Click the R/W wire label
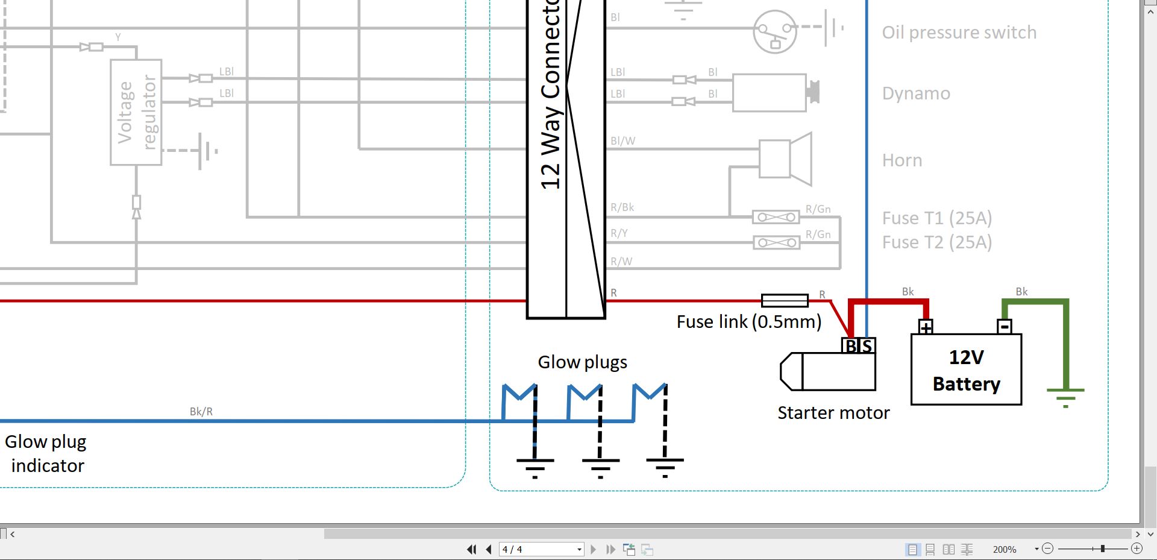Viewport: 1157px width, 560px height. [621, 262]
